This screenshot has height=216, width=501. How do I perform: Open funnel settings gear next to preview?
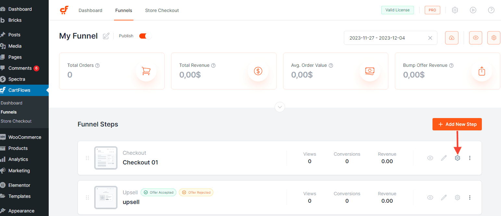pos(494,38)
